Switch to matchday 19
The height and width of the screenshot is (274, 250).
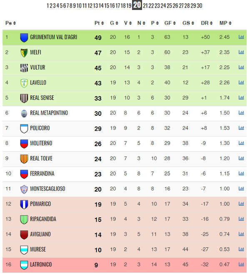[x=129, y=5]
